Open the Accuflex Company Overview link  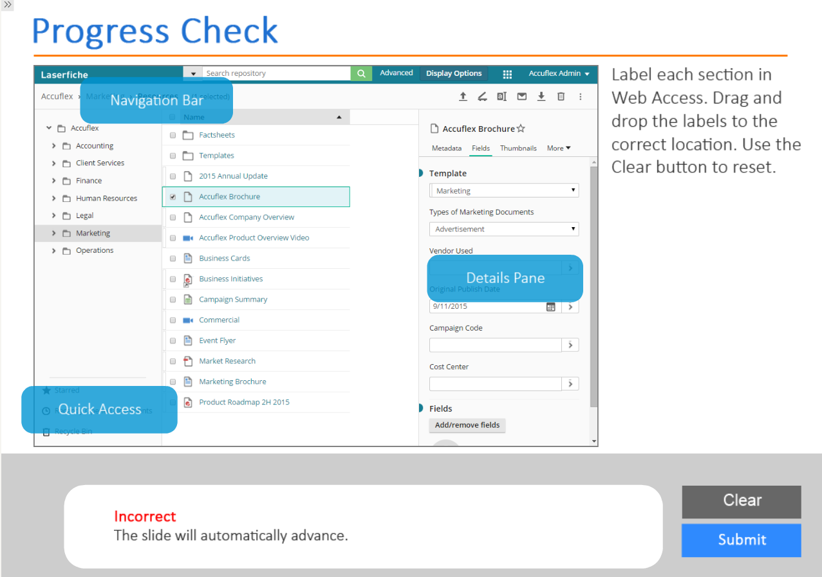[x=247, y=217]
